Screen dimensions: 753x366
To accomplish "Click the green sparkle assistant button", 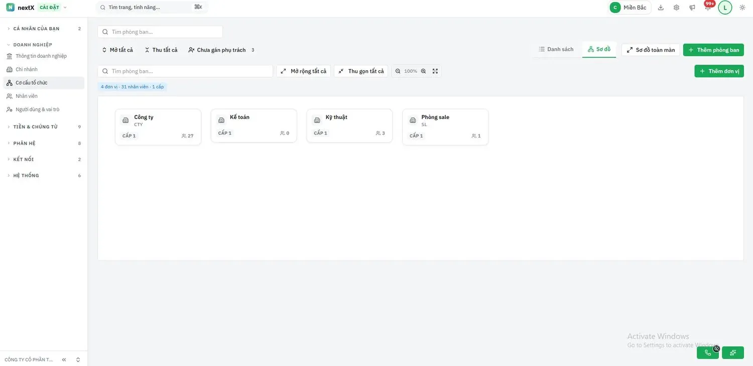I will pyautogui.click(x=733, y=352).
